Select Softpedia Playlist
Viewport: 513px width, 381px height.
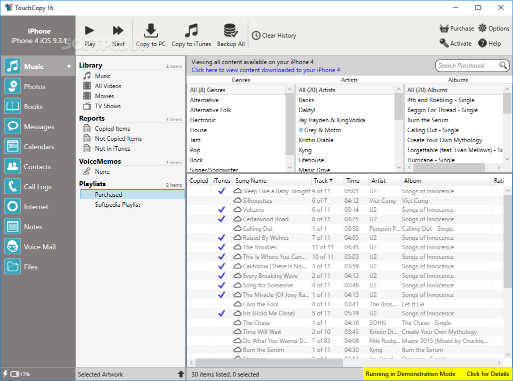tap(117, 205)
